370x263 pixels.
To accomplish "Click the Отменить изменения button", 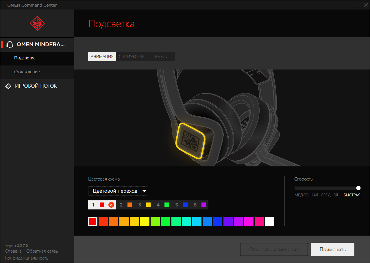I will click(x=274, y=249).
